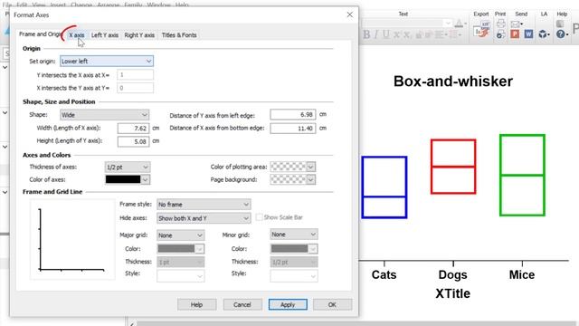Click the guide book icon under Help
Screen dimensions: 579x326
[x=560, y=24]
